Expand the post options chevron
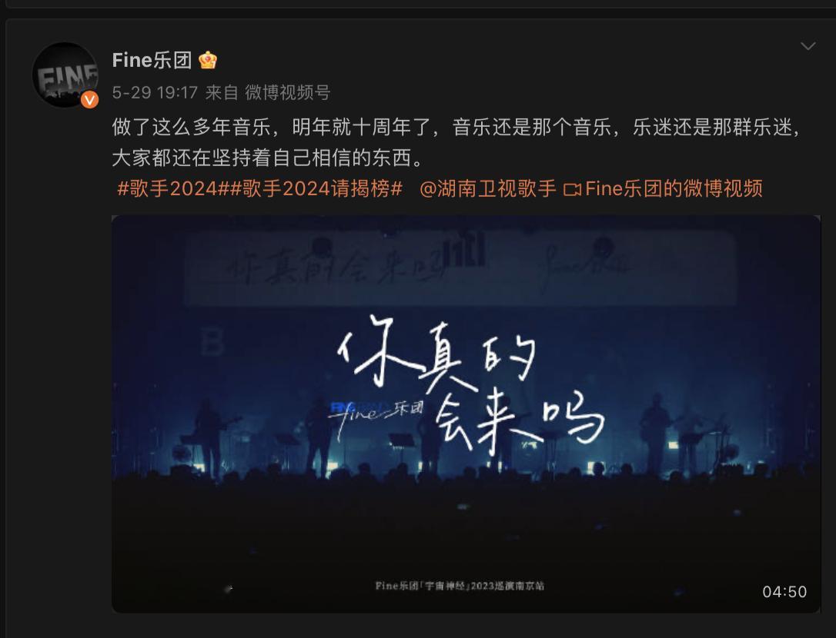 (808, 46)
